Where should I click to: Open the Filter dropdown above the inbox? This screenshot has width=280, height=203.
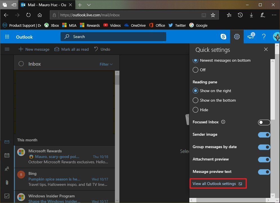tap(106, 64)
